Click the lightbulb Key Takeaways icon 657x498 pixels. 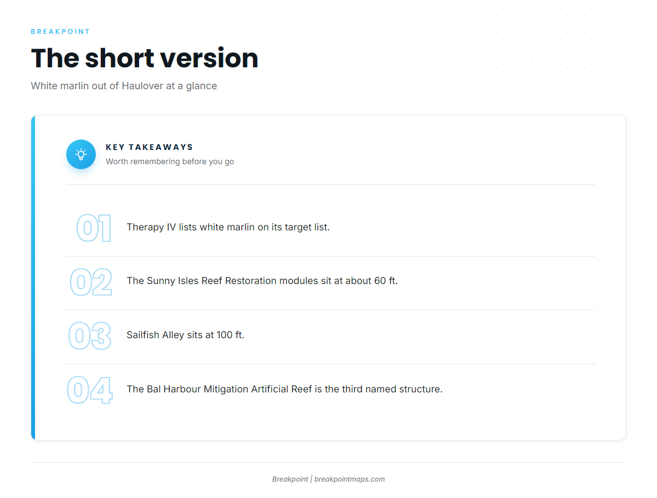(81, 154)
